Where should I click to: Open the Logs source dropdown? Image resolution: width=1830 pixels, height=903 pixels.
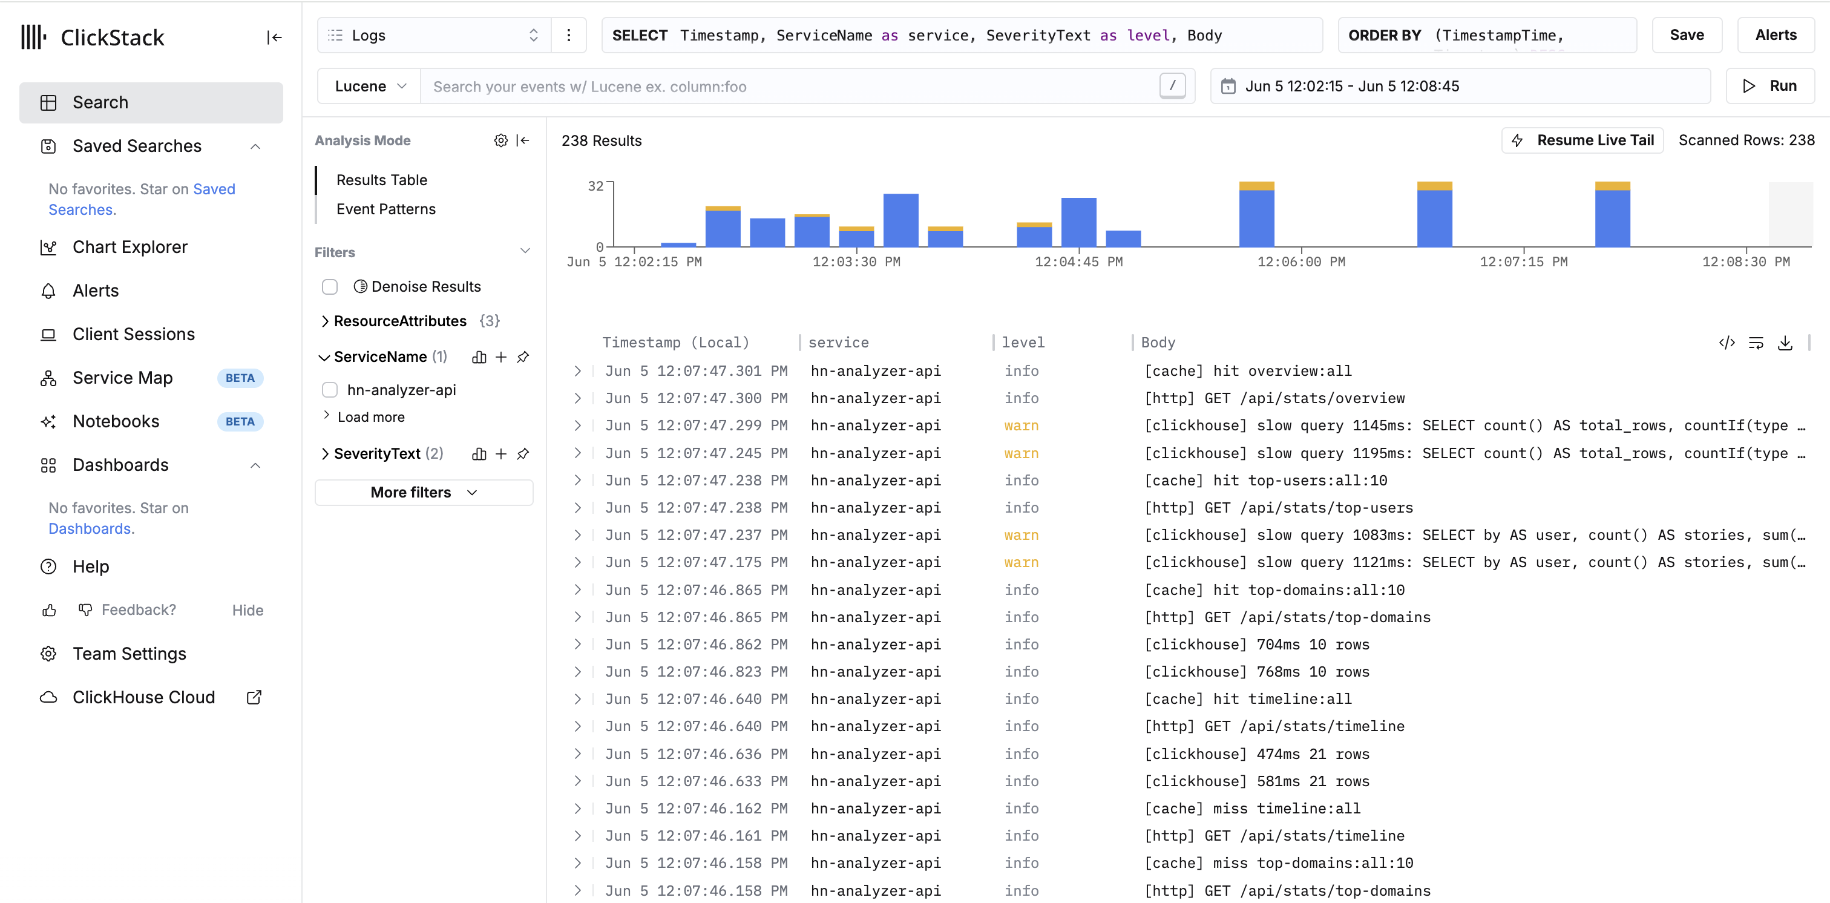point(434,36)
